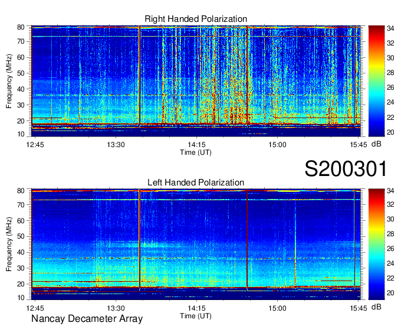The height and width of the screenshot is (326, 401).
Task: Click the 50 MHz tick on Left Handed plot
Action: [21, 237]
